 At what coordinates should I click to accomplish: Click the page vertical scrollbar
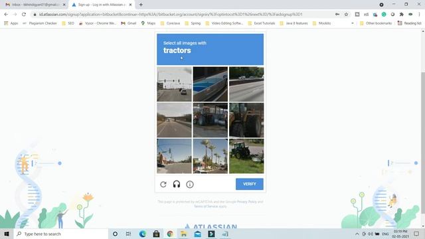[x=423, y=143]
